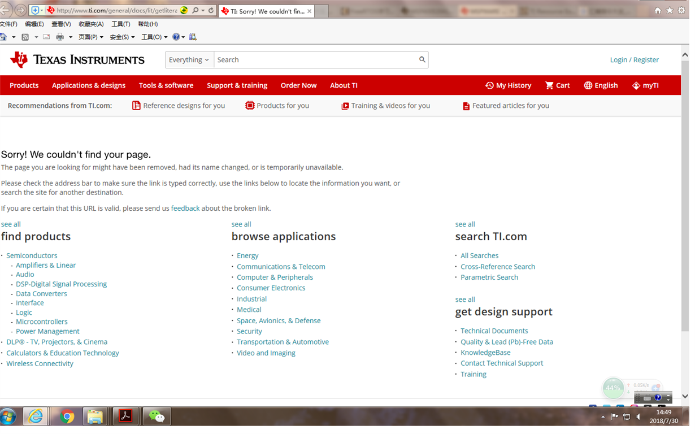Open Products for you recommendations
Image resolution: width=695 pixels, height=434 pixels.
point(277,106)
